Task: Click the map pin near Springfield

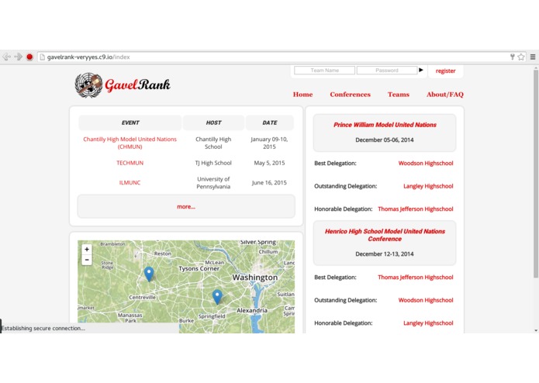Action: coord(217,297)
